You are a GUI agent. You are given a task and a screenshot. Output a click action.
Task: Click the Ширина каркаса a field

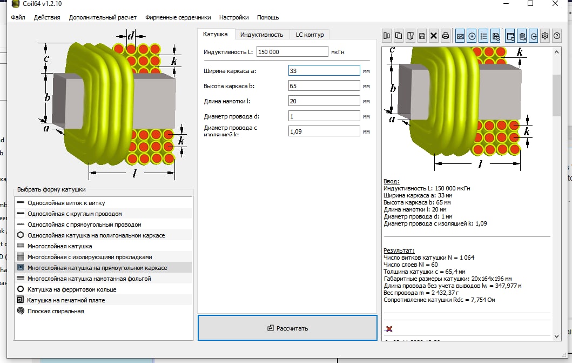324,70
